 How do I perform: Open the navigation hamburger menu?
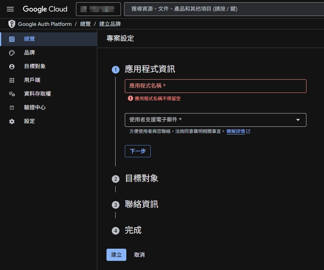pyautogui.click(x=10, y=9)
